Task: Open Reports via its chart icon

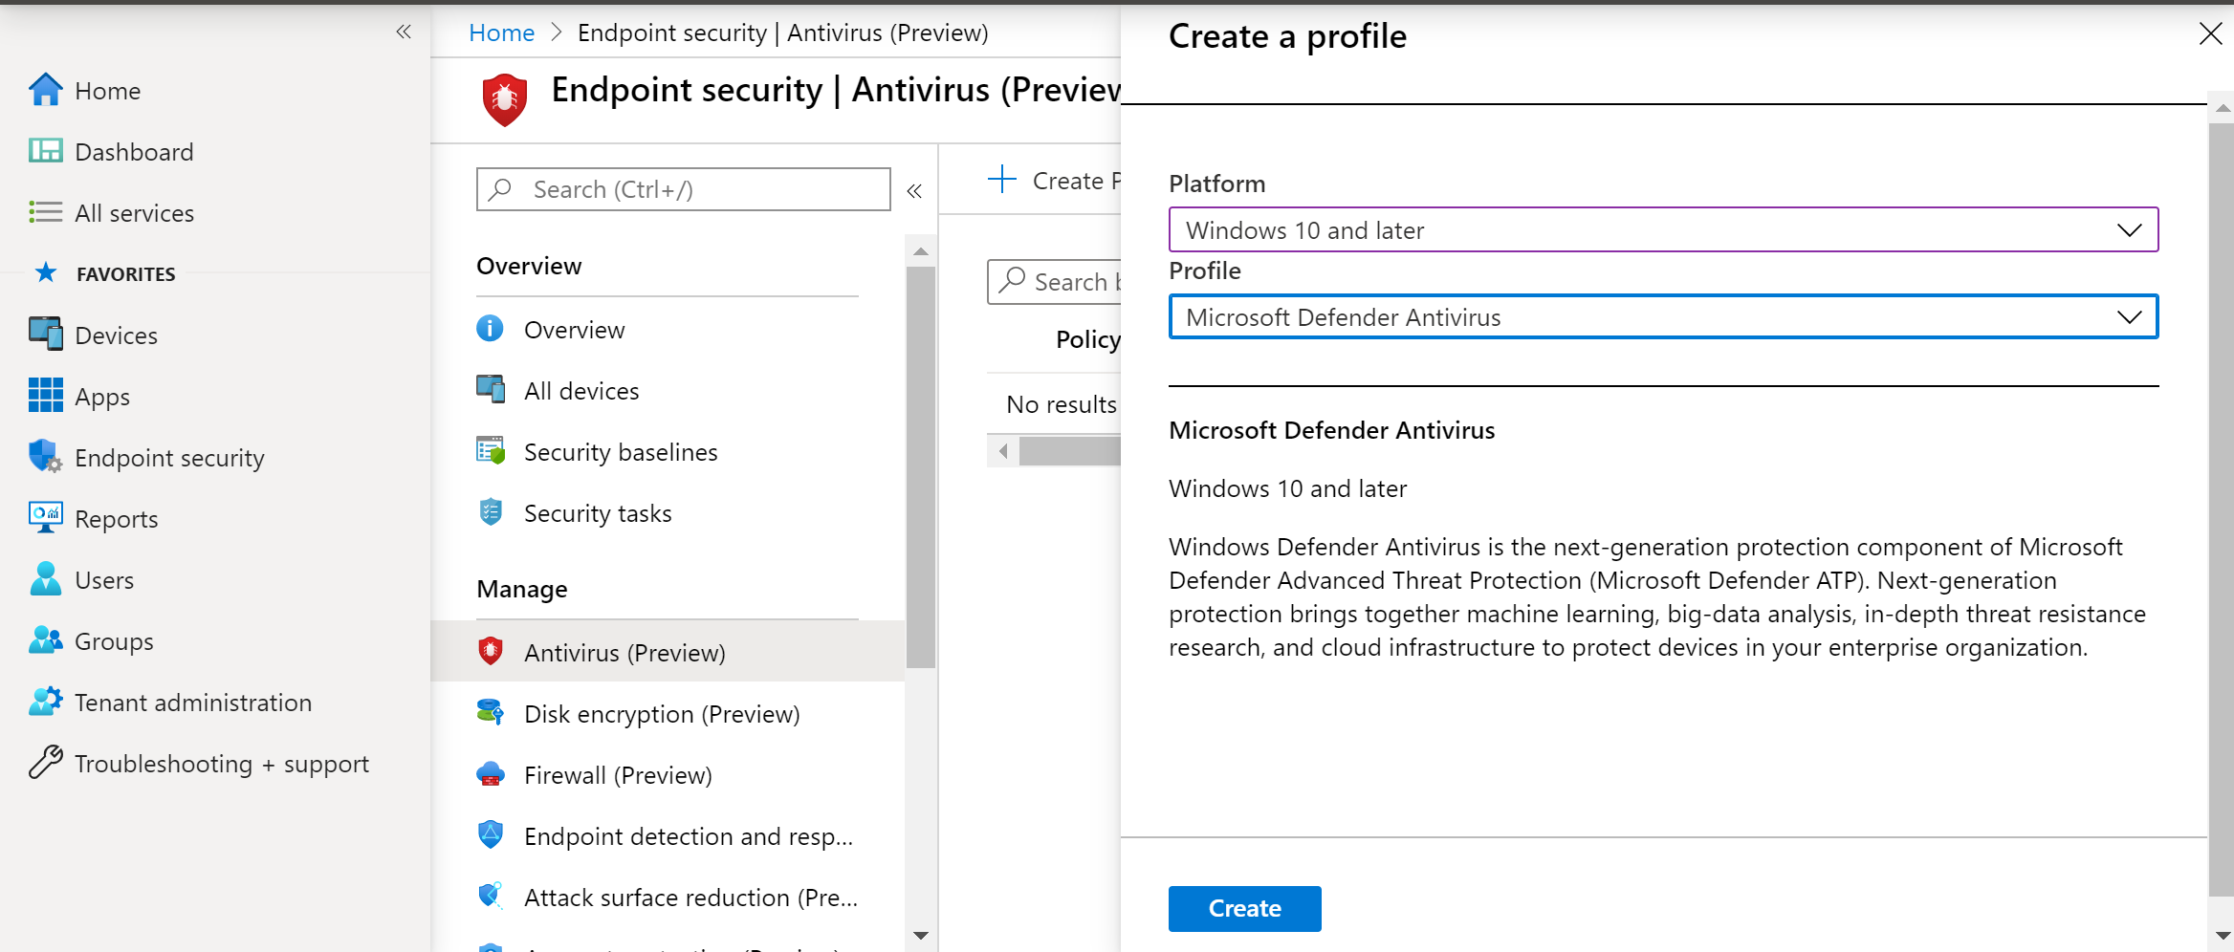Action: [45, 518]
